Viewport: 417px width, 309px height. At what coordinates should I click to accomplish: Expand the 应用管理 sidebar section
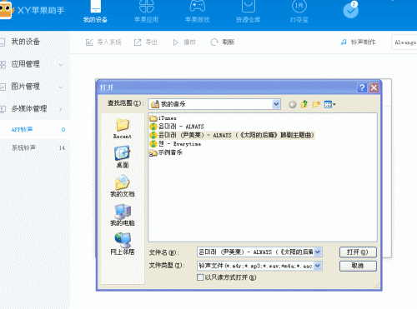click(32, 64)
